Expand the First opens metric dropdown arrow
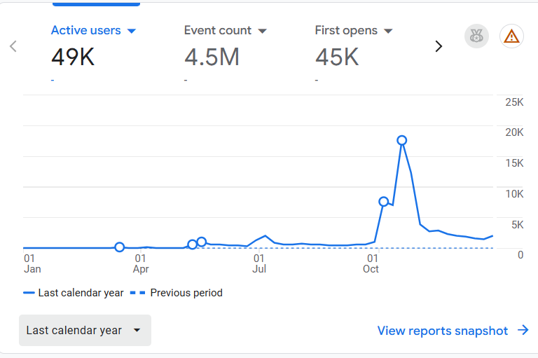 point(388,31)
